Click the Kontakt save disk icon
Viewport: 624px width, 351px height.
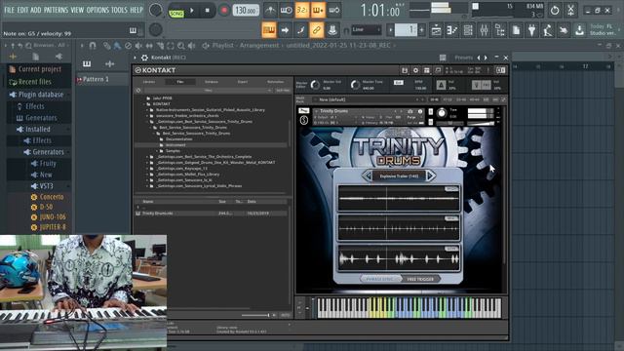(x=405, y=70)
